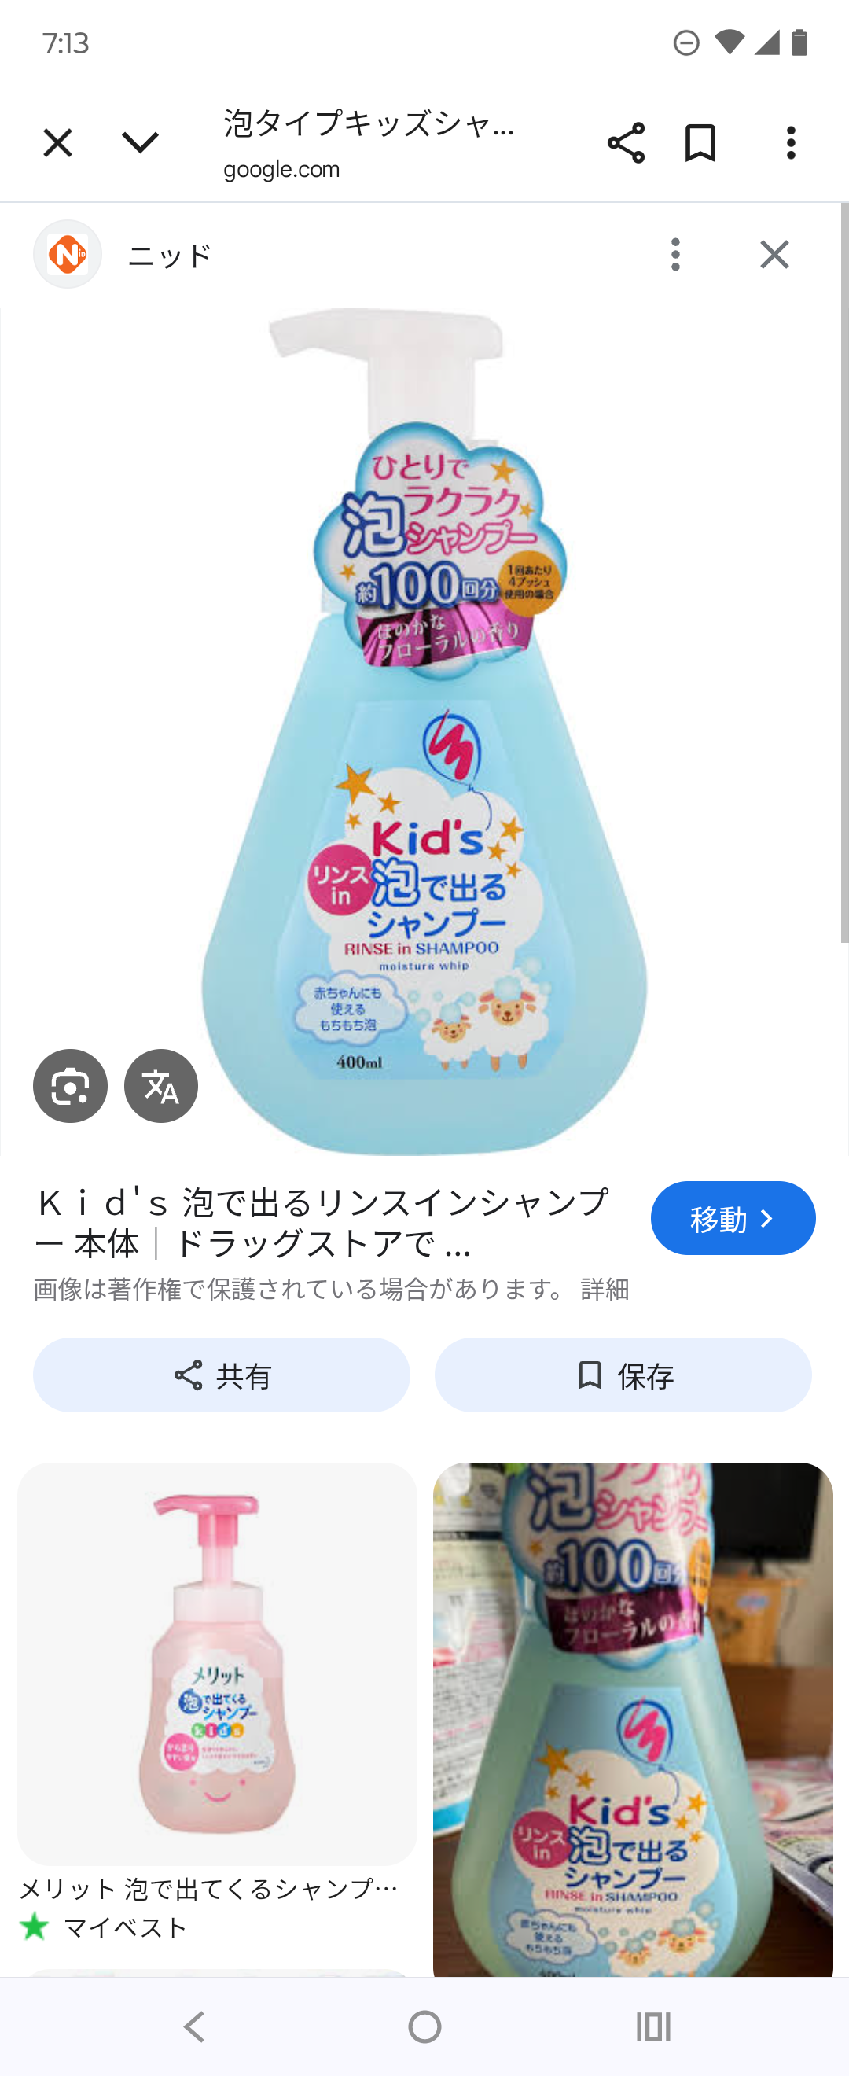Tap the 保存 save button
849x2076 pixels.
(x=623, y=1375)
